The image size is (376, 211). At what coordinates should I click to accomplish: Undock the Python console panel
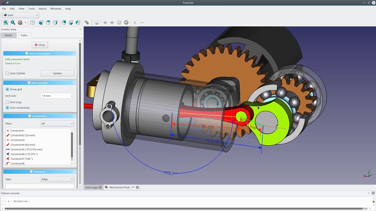(369, 193)
